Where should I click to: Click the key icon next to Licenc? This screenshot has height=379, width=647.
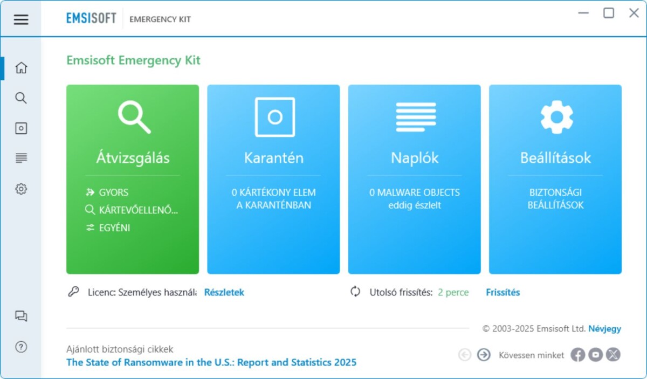[74, 292]
